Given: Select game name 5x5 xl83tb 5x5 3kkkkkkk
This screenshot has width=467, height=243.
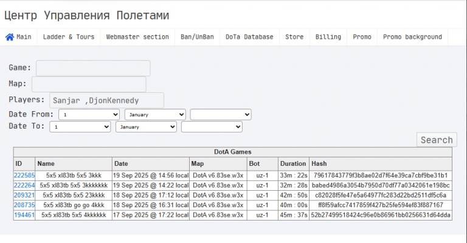Looking at the screenshot, I should (74, 185).
